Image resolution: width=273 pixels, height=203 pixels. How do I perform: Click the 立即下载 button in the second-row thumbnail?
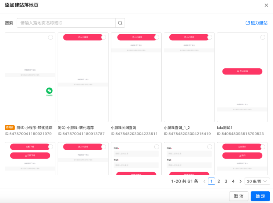pos(30,147)
